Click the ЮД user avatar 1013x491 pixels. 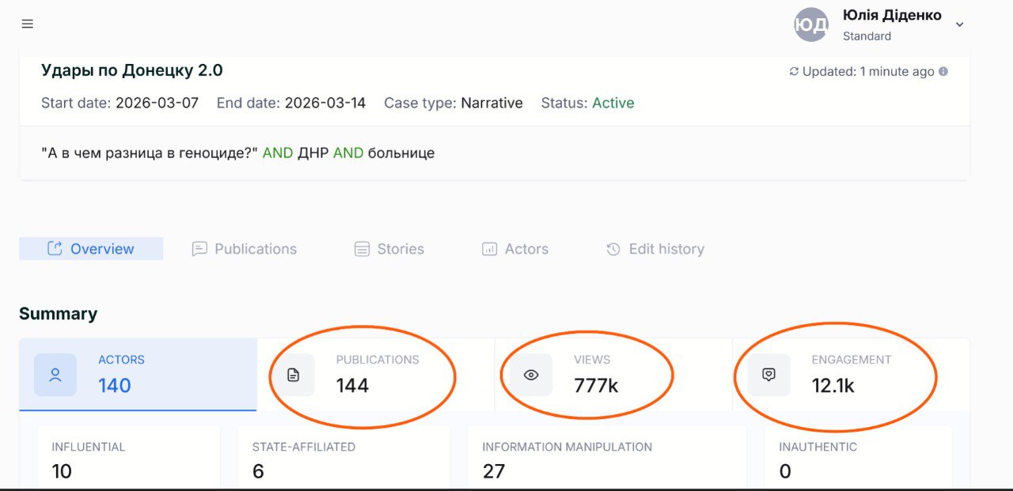click(x=811, y=25)
